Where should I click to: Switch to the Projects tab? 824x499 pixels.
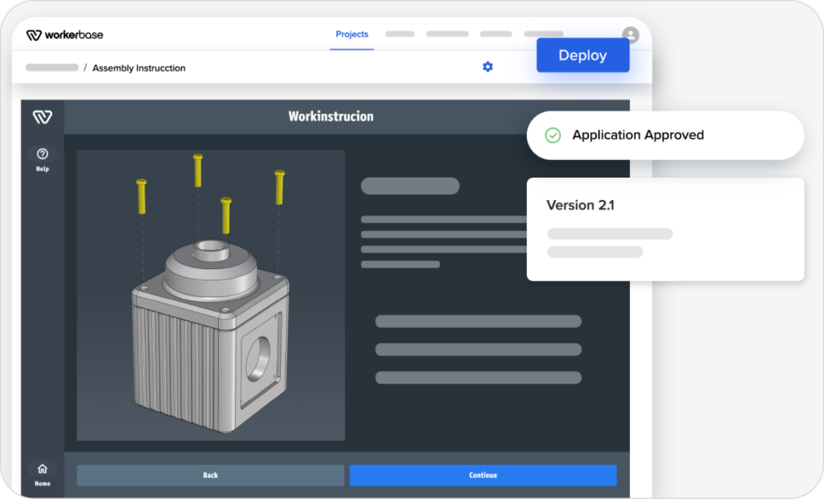pos(352,35)
